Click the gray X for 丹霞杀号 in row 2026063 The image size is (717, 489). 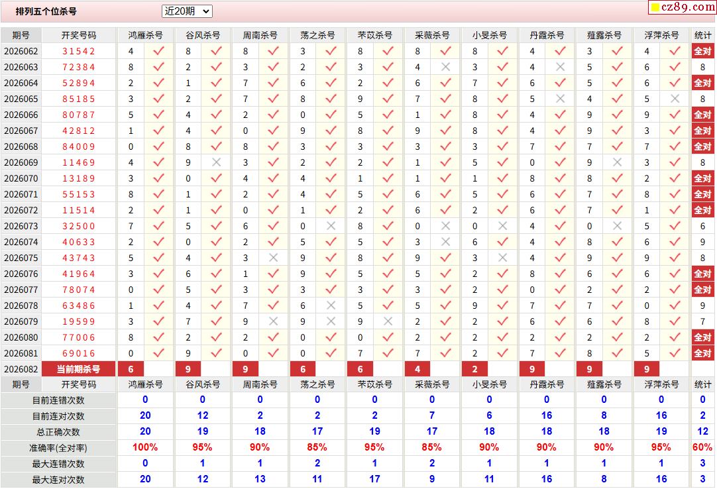click(x=560, y=67)
